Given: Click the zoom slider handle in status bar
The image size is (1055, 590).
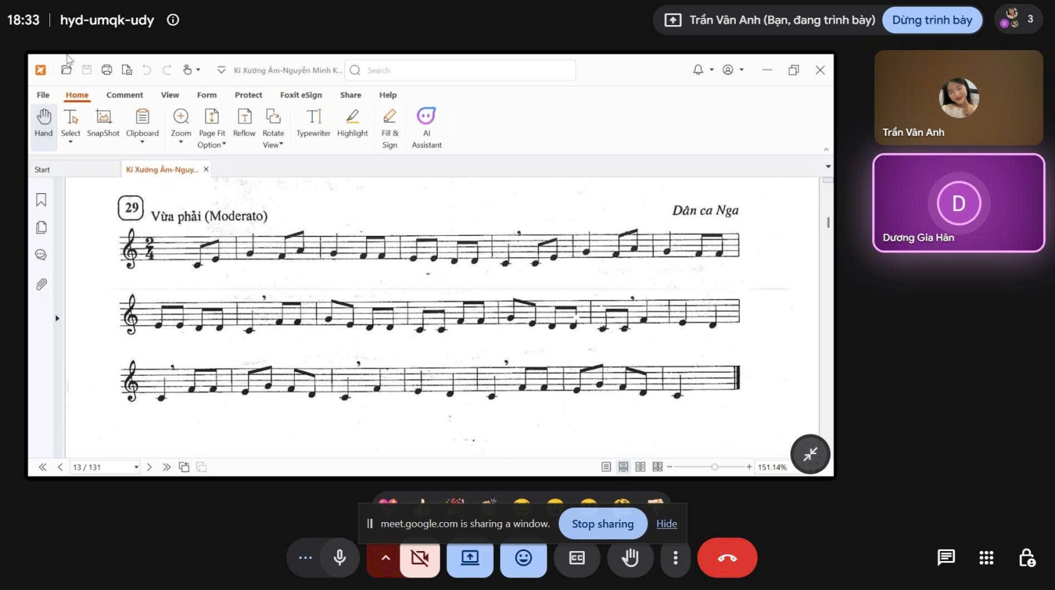Looking at the screenshot, I should (x=714, y=467).
